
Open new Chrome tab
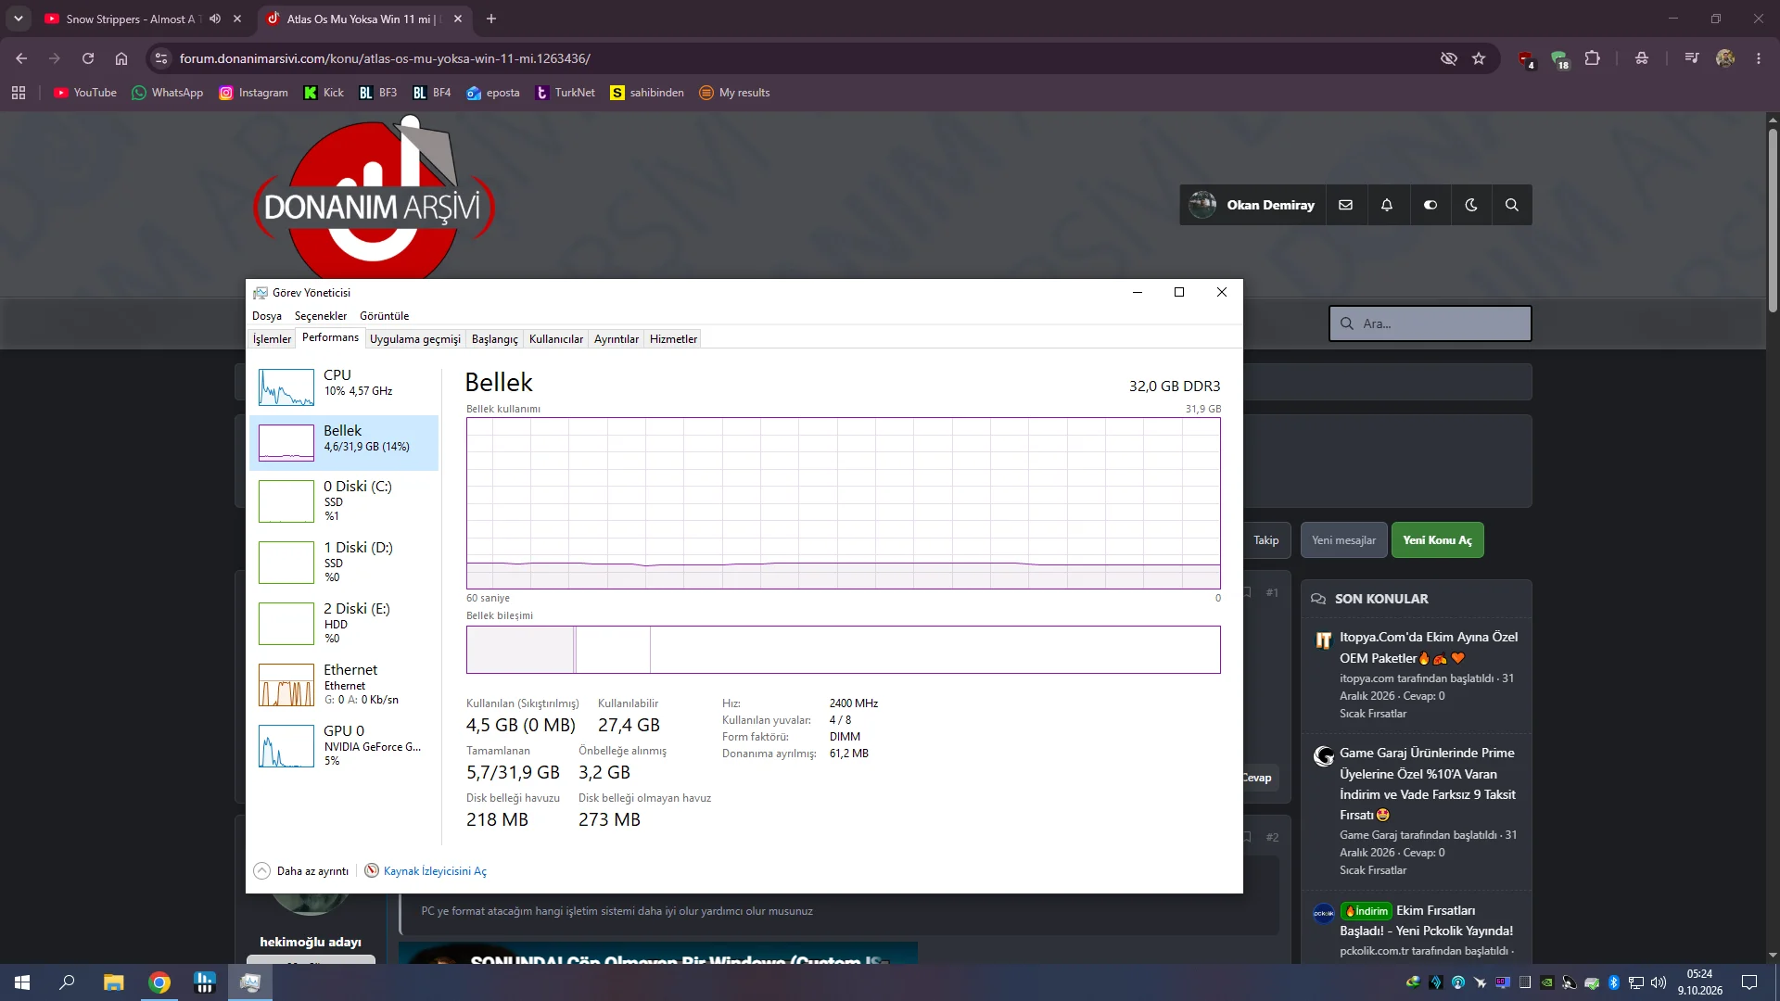pos(491,19)
